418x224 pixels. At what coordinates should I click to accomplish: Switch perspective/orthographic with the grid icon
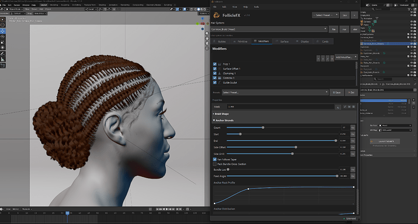[207, 48]
